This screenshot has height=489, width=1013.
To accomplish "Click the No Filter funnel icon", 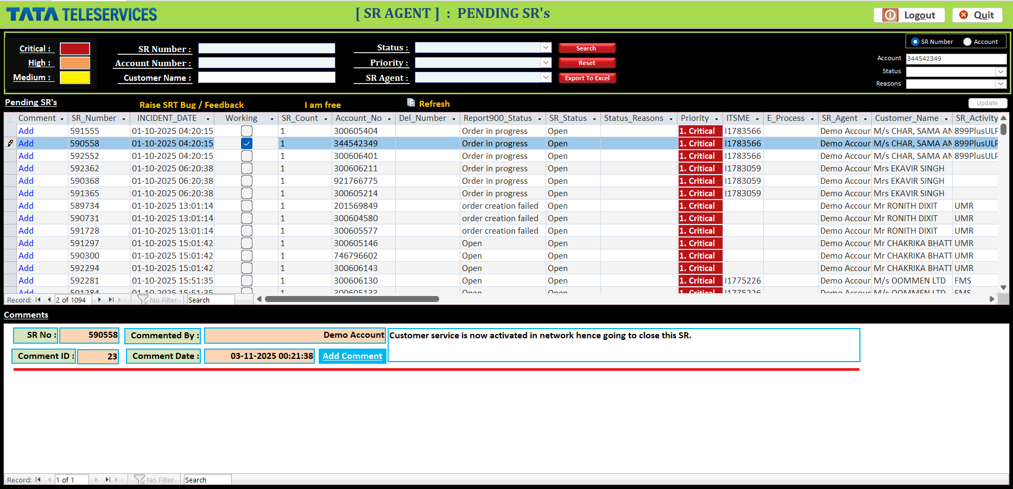I will pyautogui.click(x=142, y=299).
